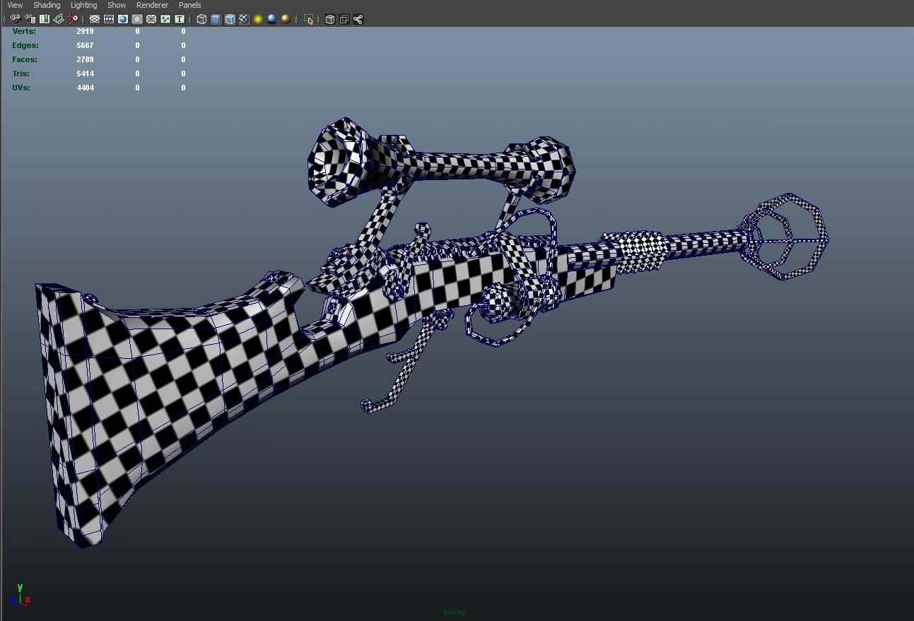Click the persp camera label
Screen dimensions: 914x621
455,612
